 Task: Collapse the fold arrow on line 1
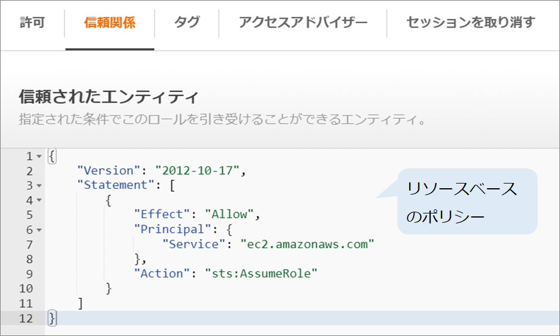(39, 157)
